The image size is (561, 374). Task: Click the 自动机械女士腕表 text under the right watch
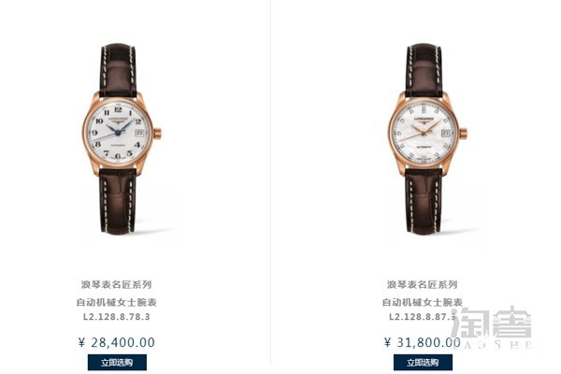tap(423, 302)
